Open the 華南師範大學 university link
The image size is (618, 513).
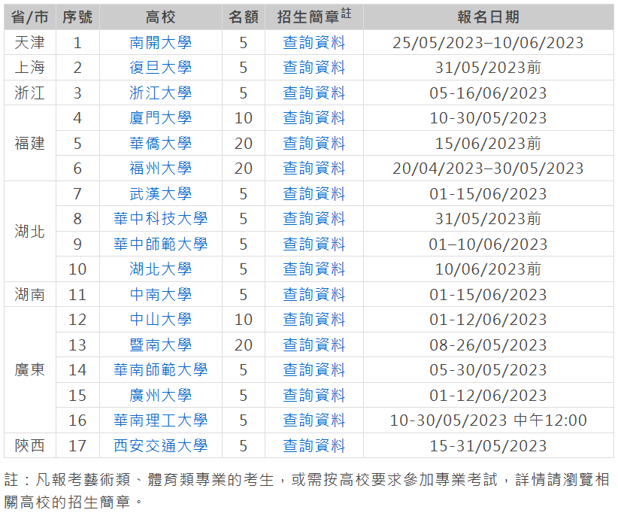pos(161,370)
